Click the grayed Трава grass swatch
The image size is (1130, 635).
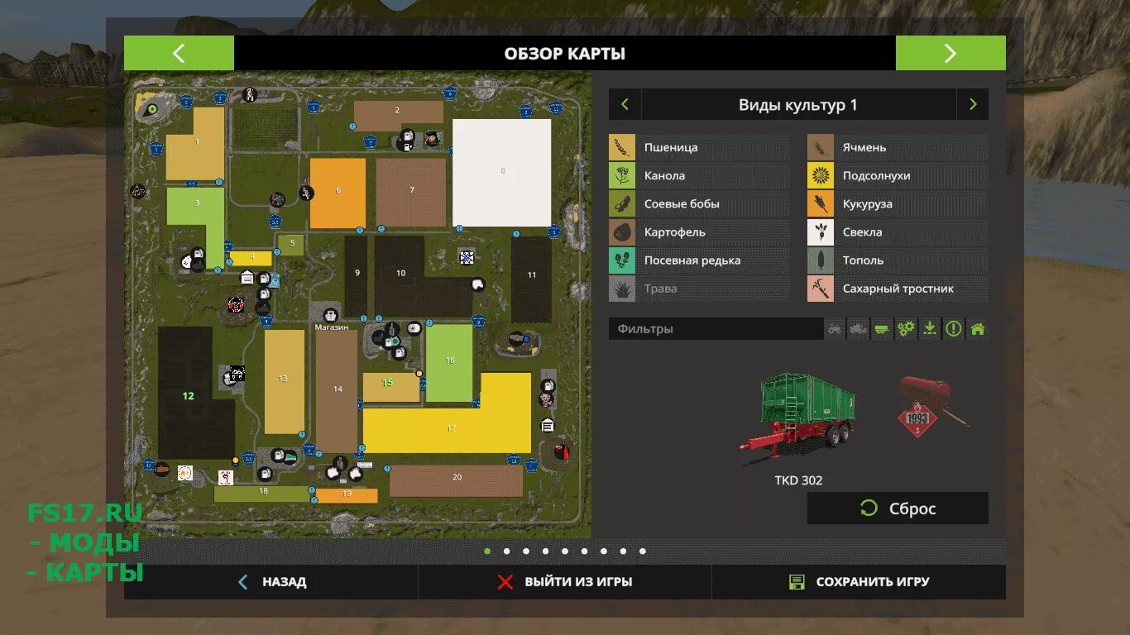click(622, 289)
